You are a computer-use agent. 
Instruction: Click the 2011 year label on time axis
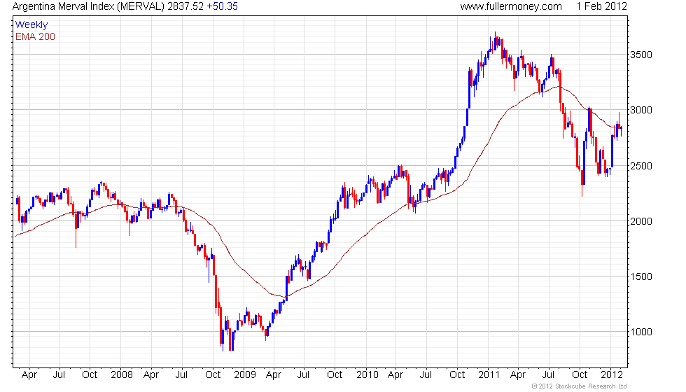tap(489, 374)
